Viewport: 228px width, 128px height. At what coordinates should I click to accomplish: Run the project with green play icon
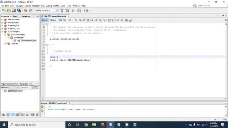pyautogui.click(x=73, y=10)
